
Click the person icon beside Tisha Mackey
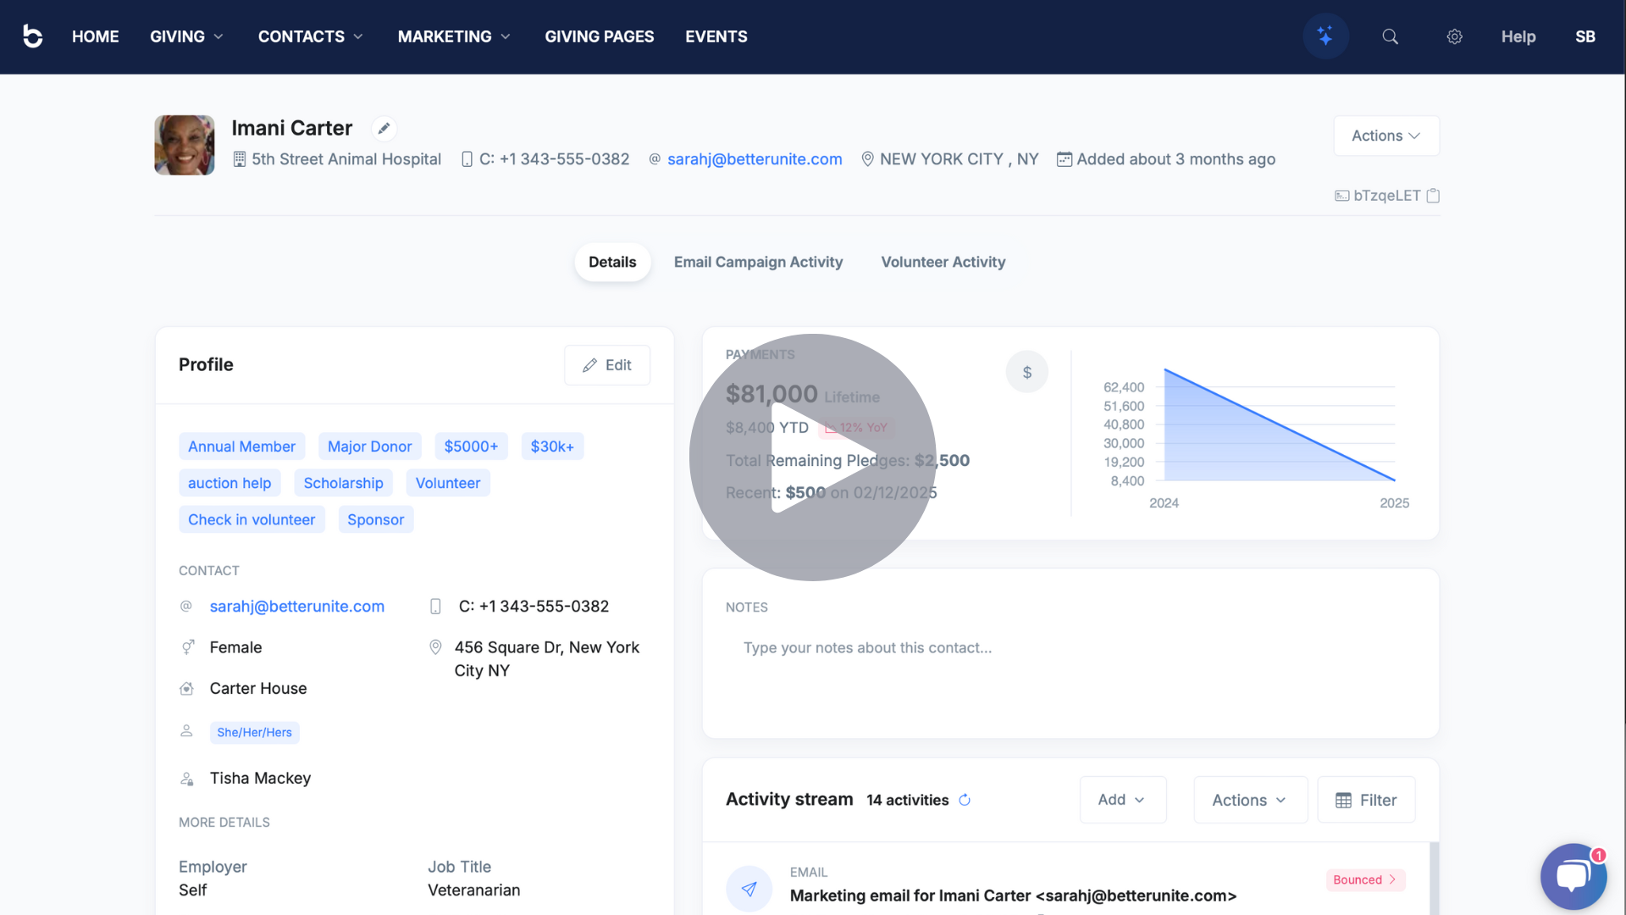tap(187, 779)
